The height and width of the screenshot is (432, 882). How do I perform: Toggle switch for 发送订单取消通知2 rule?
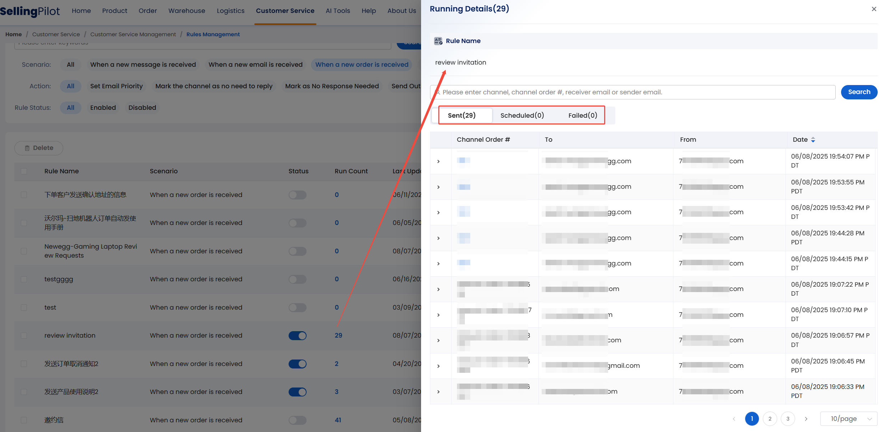[x=298, y=364]
